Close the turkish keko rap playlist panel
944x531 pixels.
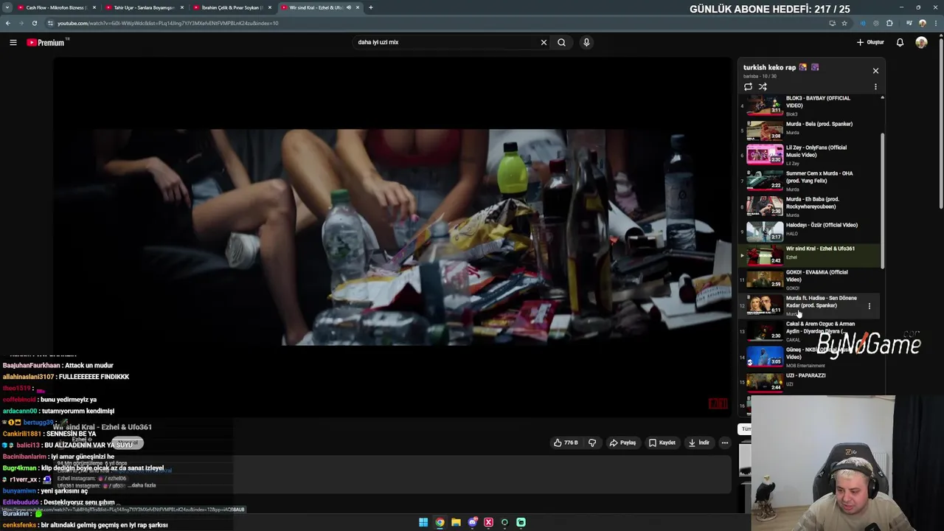coord(875,71)
